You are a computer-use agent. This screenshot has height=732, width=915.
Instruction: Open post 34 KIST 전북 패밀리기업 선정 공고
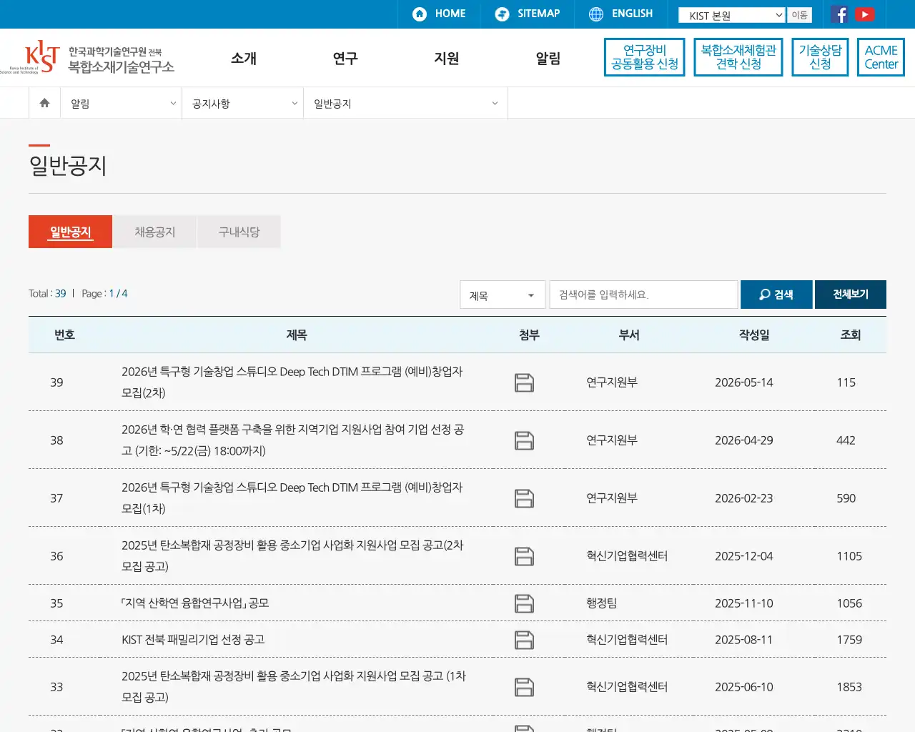point(193,640)
